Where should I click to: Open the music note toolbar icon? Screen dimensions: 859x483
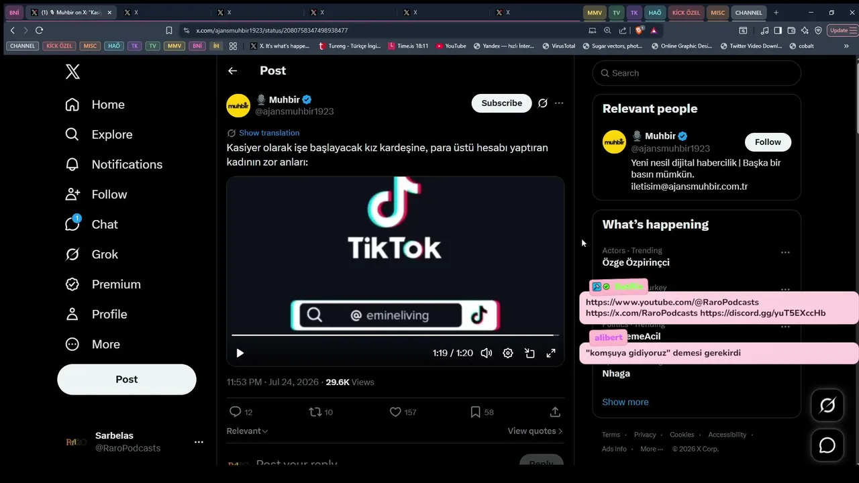pos(765,30)
